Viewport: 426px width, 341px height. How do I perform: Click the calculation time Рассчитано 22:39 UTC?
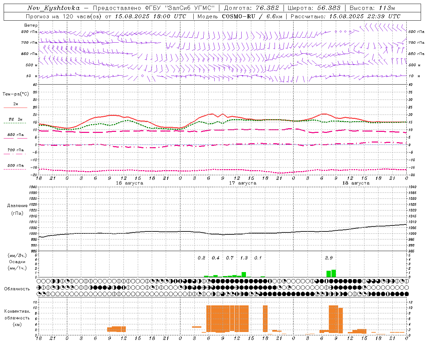pos(346,16)
